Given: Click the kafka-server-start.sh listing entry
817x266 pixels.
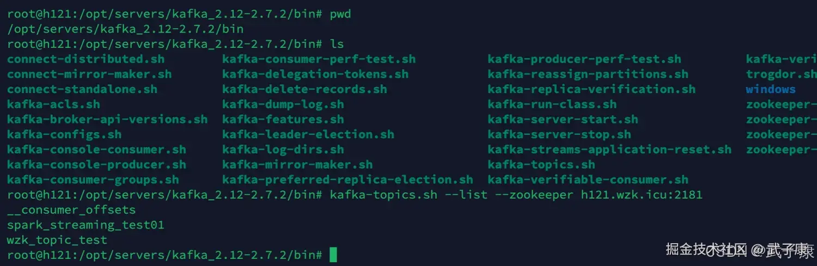Looking at the screenshot, I should pyautogui.click(x=563, y=120).
